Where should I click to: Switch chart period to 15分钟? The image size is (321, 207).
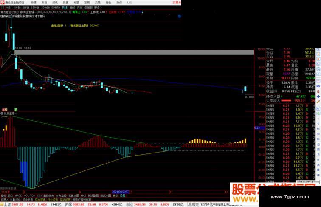click(35, 8)
